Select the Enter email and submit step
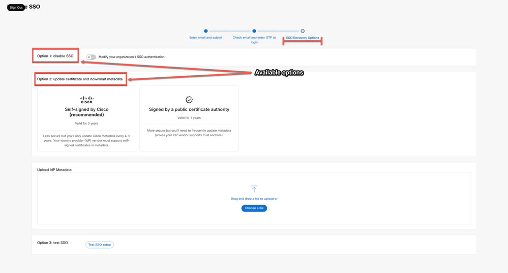Viewport: 508px width, 273px height. (x=206, y=38)
